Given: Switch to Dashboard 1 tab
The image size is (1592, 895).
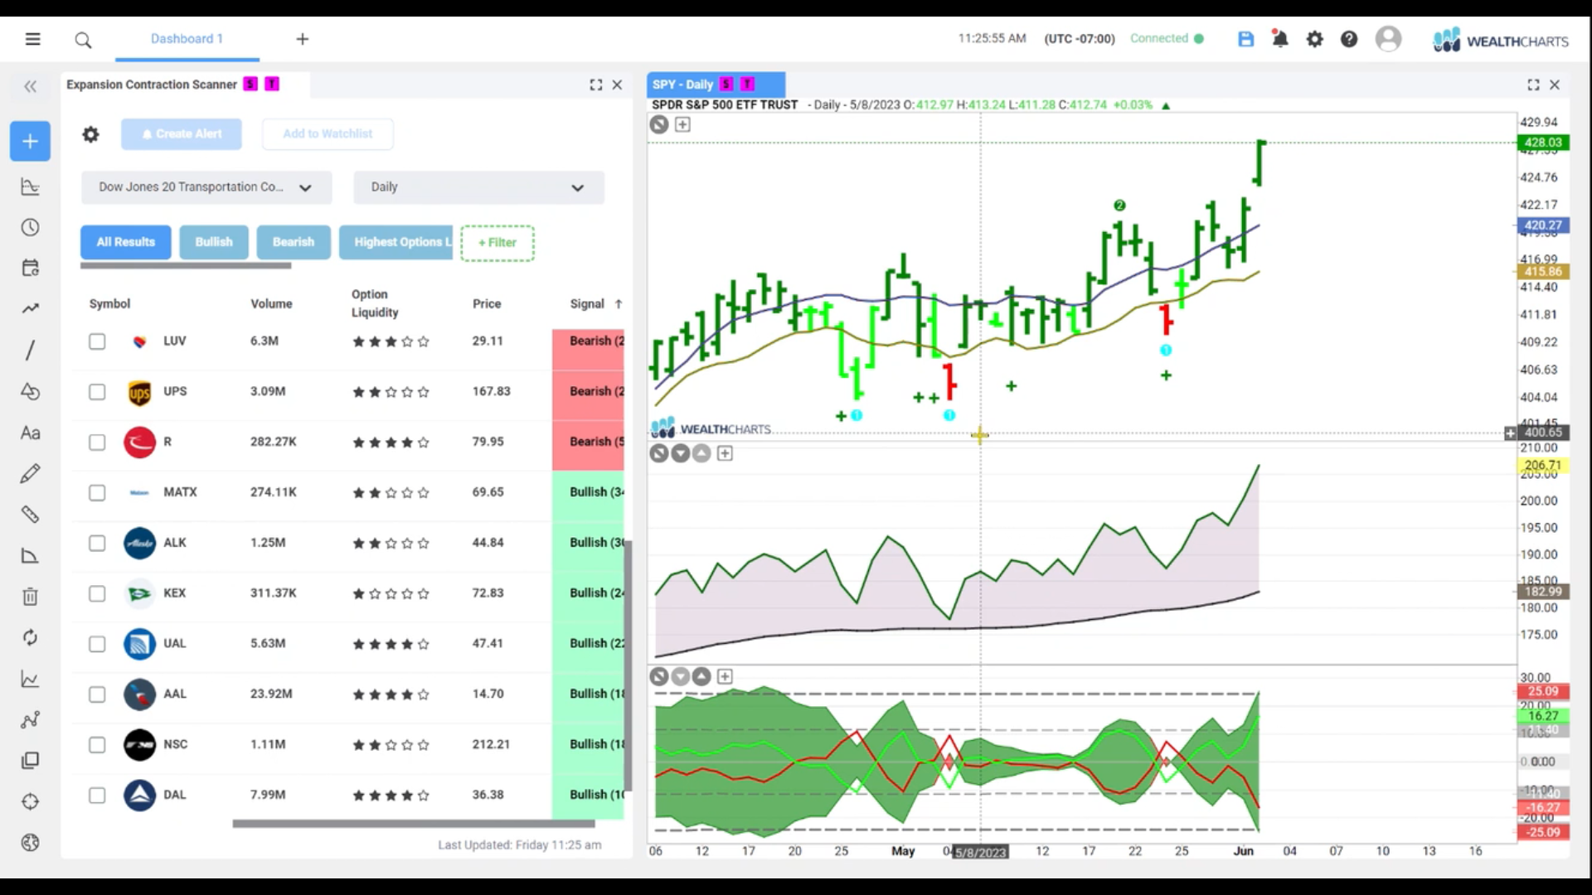Looking at the screenshot, I should (187, 39).
